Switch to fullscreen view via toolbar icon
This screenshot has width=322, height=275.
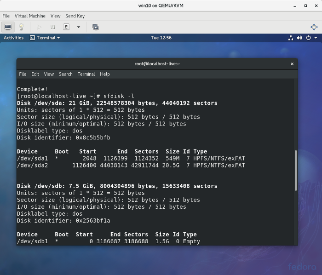coord(314,27)
